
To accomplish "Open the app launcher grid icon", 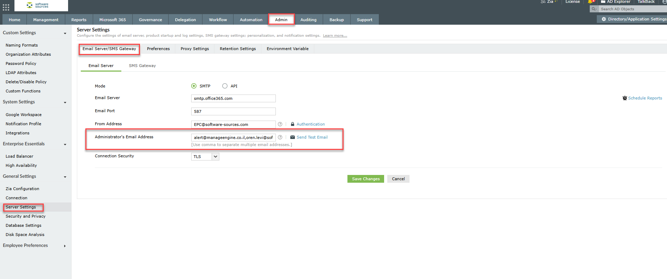I will pos(6,7).
